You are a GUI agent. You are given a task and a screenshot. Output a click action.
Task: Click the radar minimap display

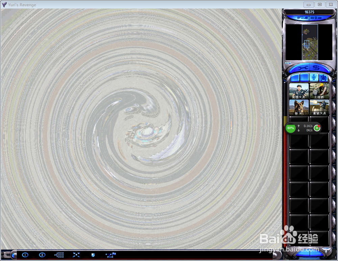point(309,42)
